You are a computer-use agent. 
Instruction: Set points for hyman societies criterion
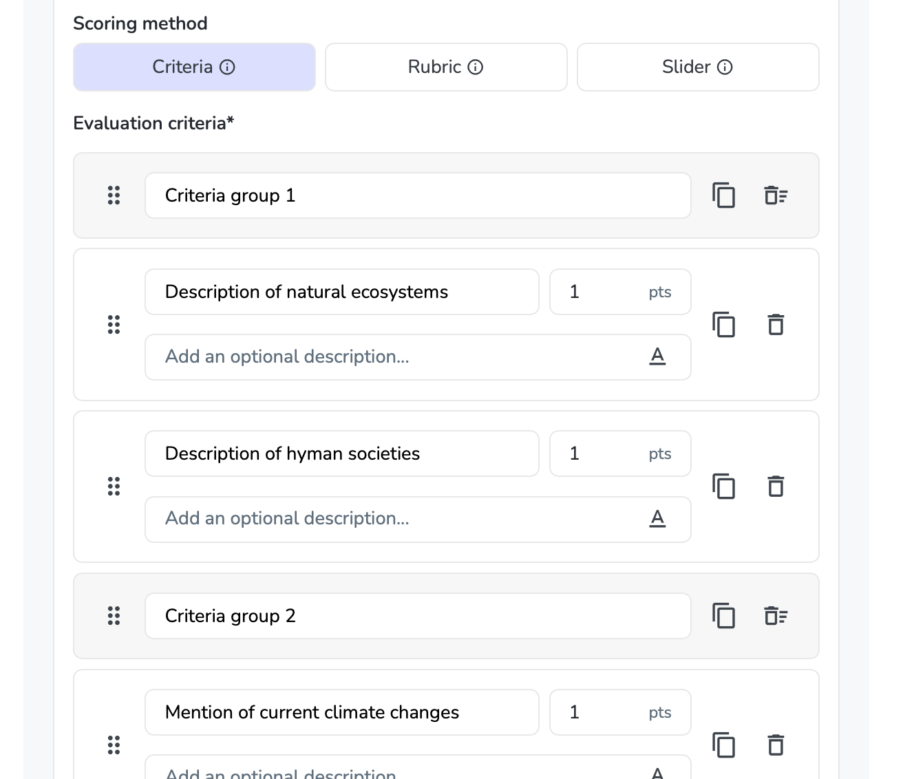pos(620,453)
